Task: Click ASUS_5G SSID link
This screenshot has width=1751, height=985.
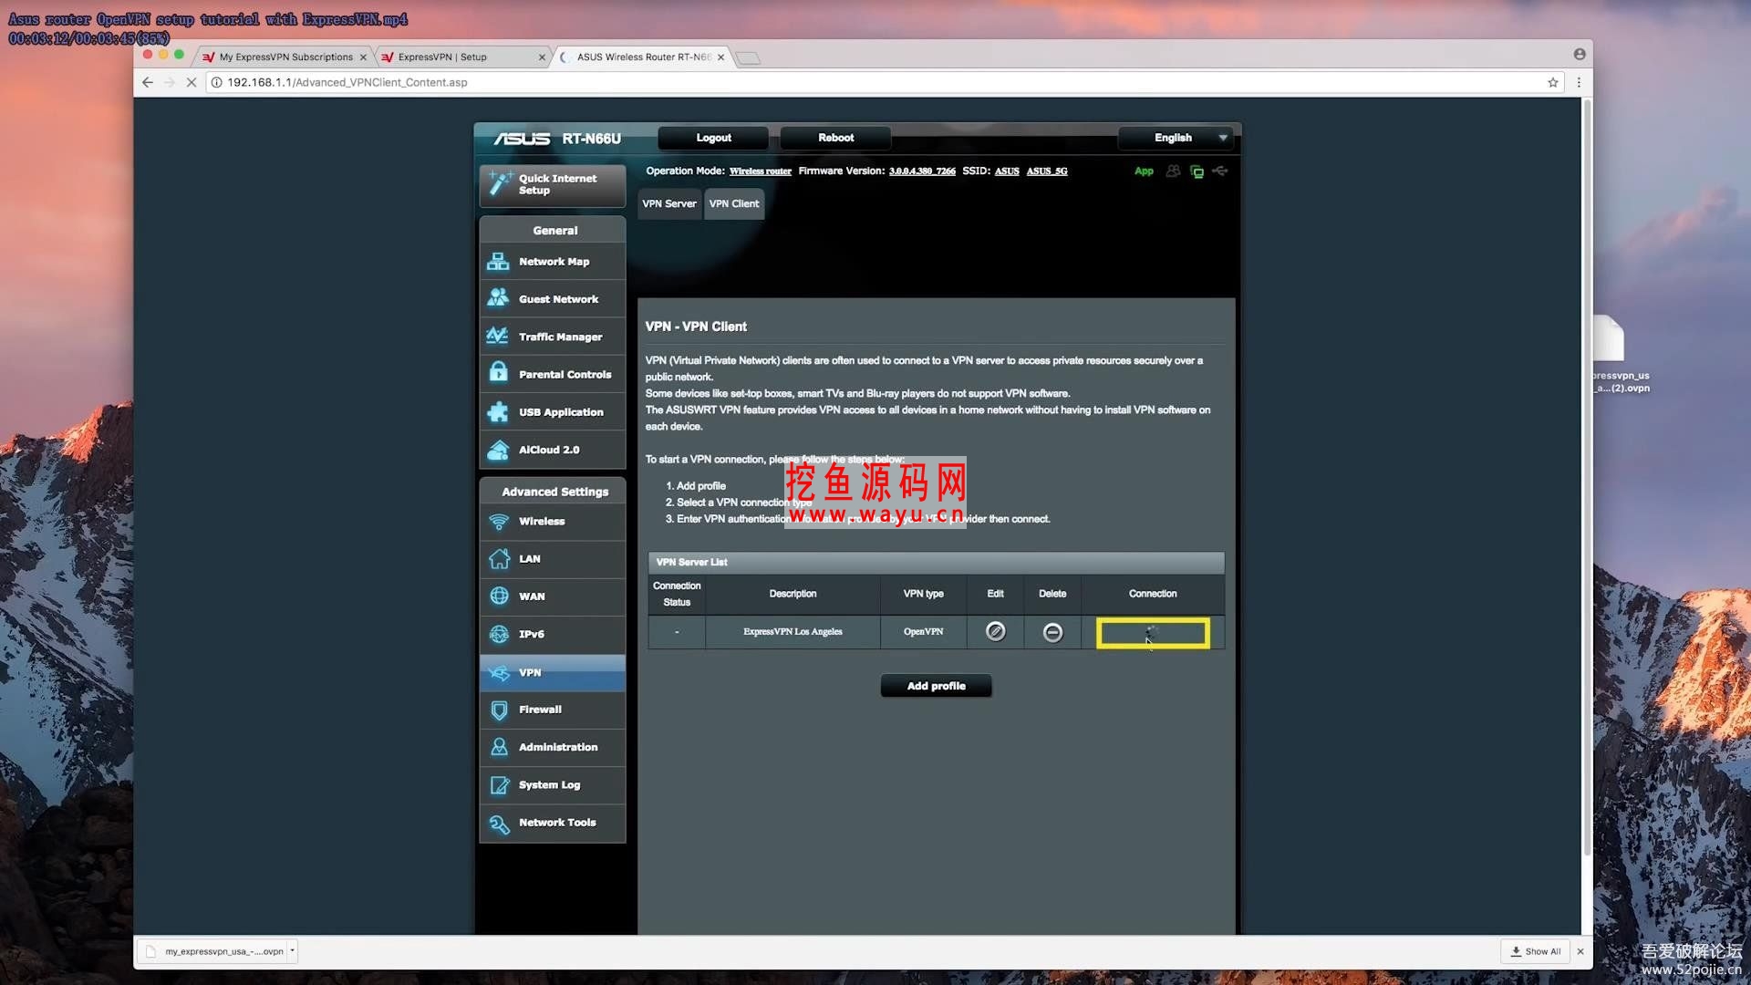Action: pyautogui.click(x=1047, y=171)
